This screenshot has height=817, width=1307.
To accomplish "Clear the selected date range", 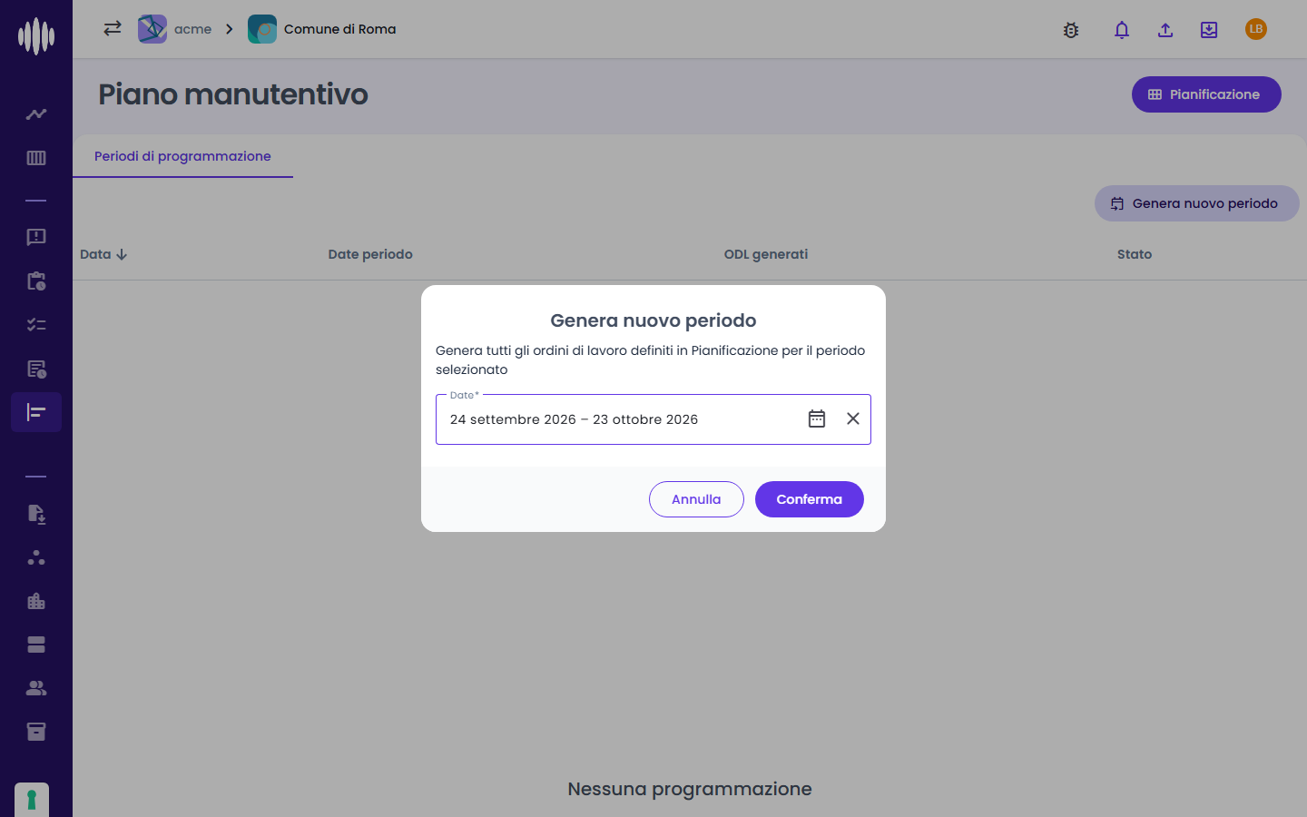I will click(x=853, y=418).
